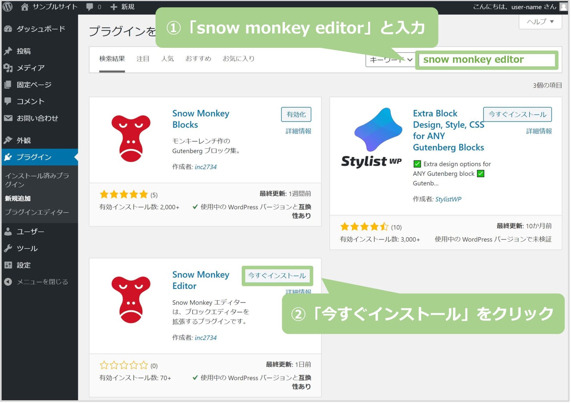571x403 pixels.
Task: Open 詳細情報 for Snow Monkey Blocks
Action: point(298,131)
